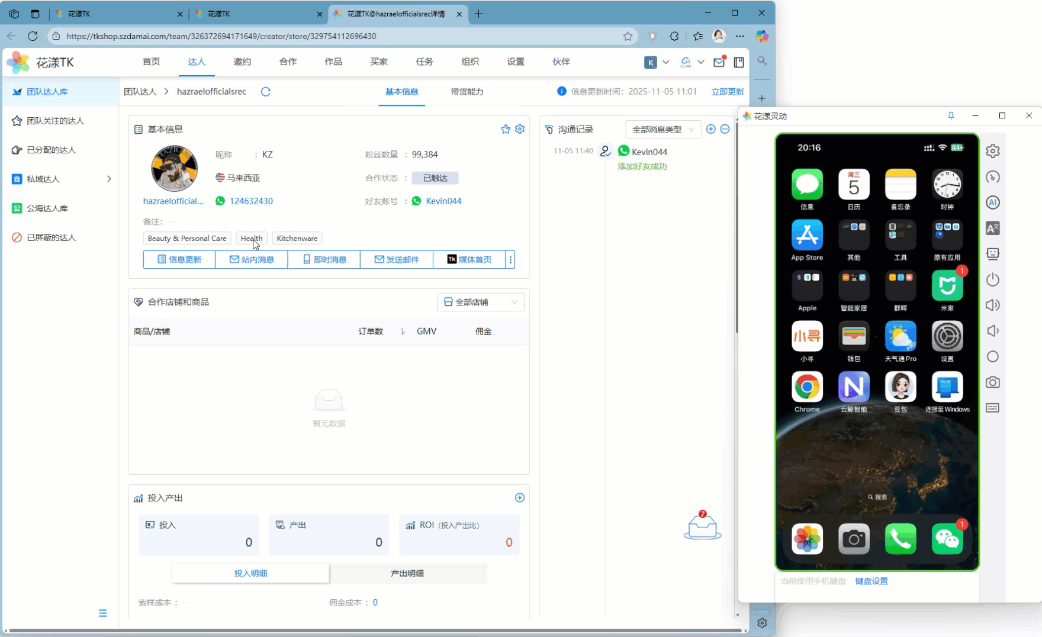Click the 立即更新 link

(728, 92)
